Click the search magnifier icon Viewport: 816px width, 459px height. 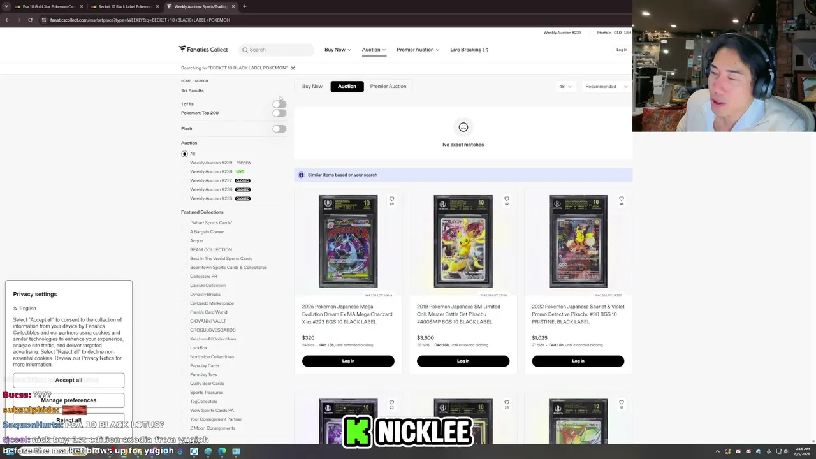coord(245,50)
